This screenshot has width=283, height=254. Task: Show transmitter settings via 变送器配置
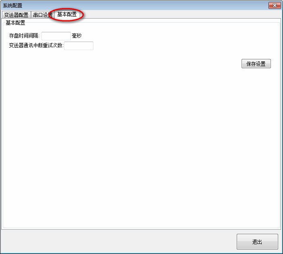click(16, 15)
